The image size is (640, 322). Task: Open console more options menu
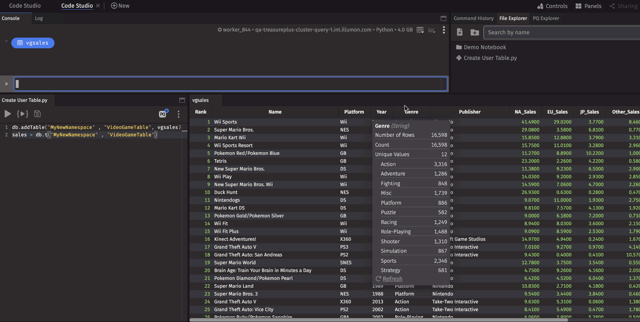[444, 30]
